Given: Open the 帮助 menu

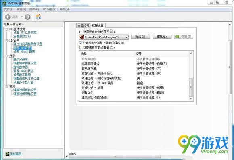Looking at the screenshot, I should (65, 9).
